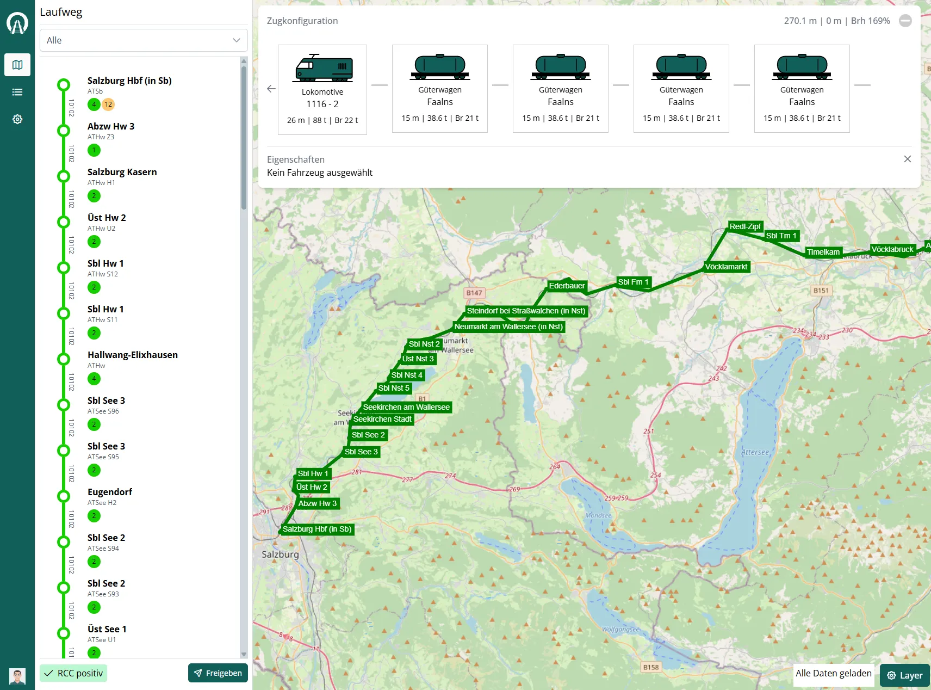Open the Laufweg 'Alle' dropdown
The width and height of the screenshot is (931, 690).
coord(144,40)
